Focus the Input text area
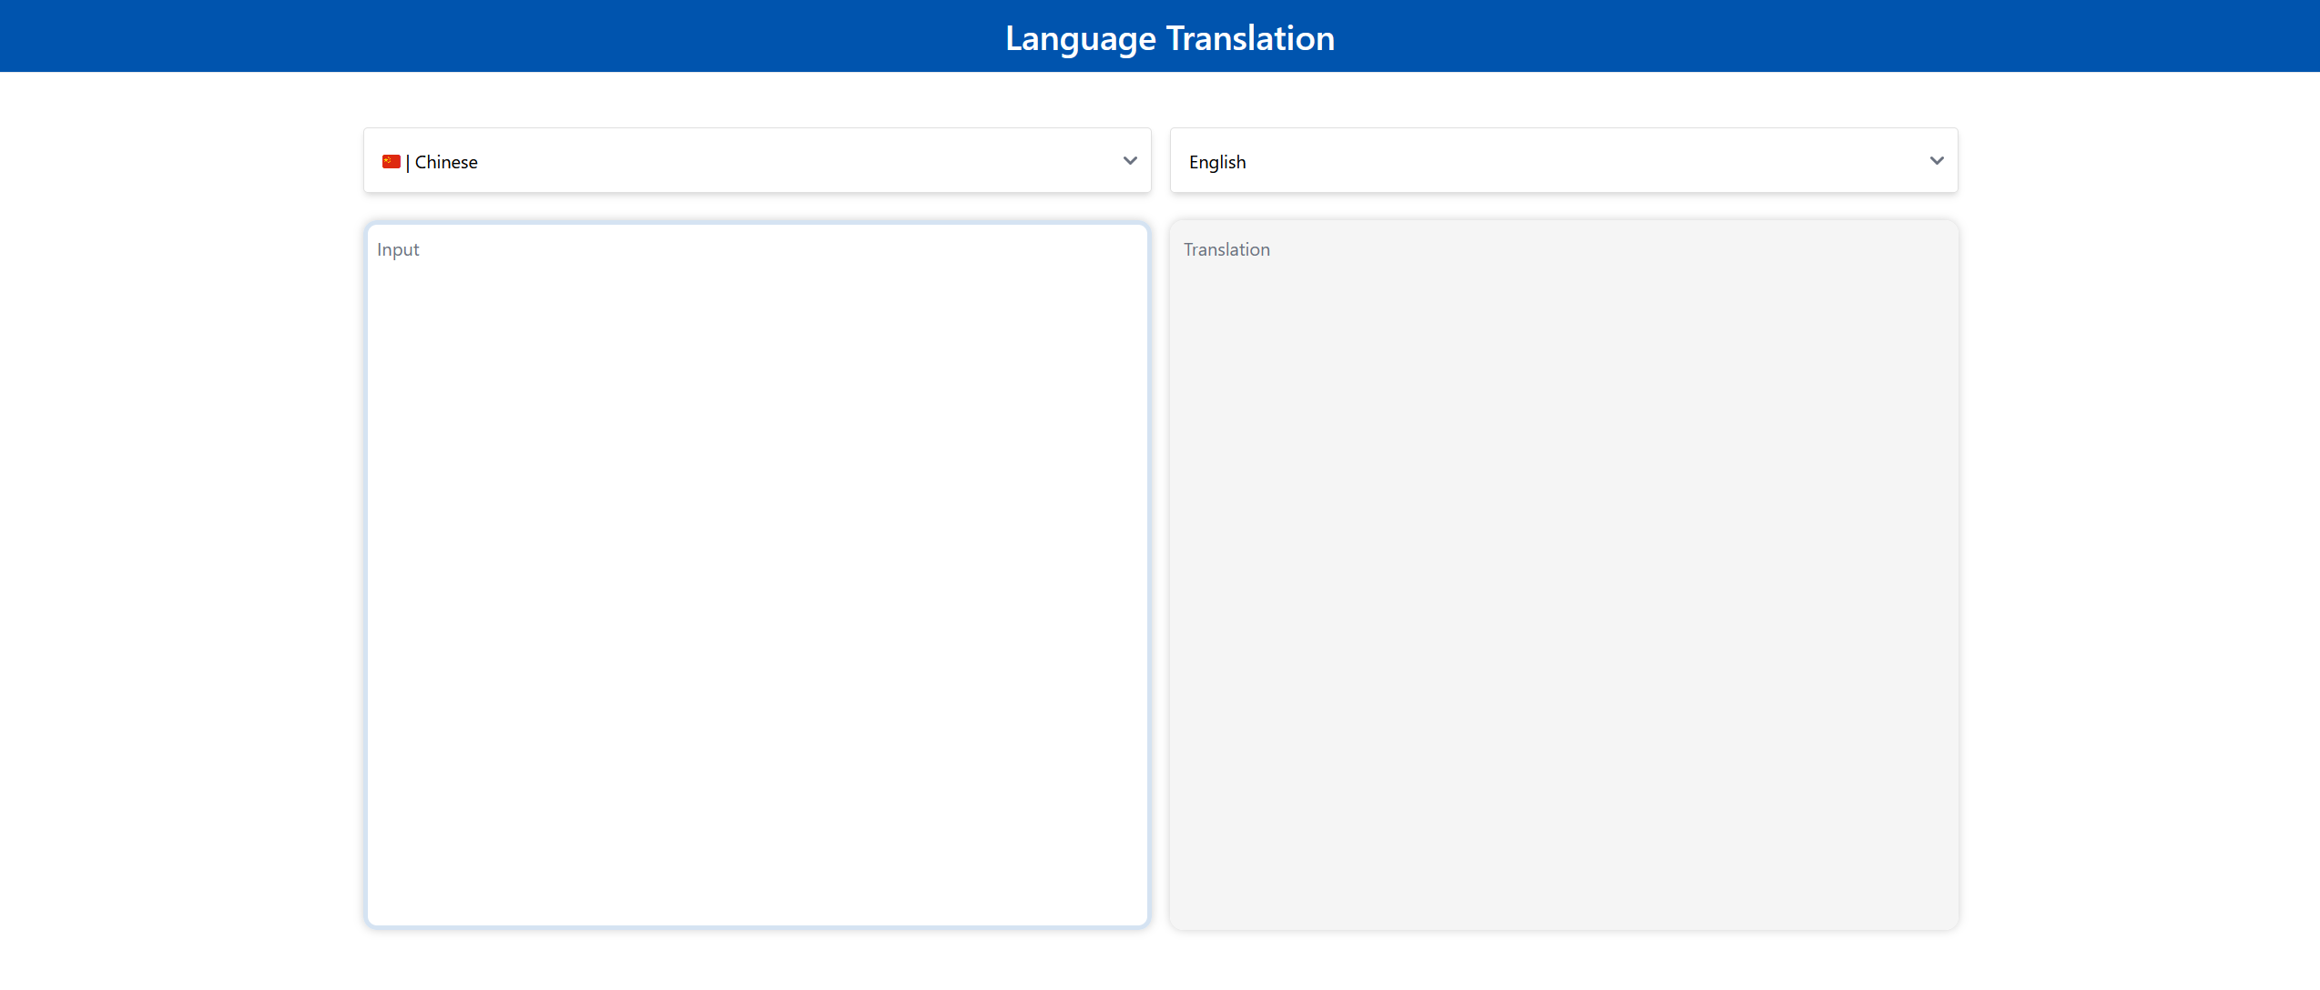This screenshot has height=990, width=2320. click(758, 455)
